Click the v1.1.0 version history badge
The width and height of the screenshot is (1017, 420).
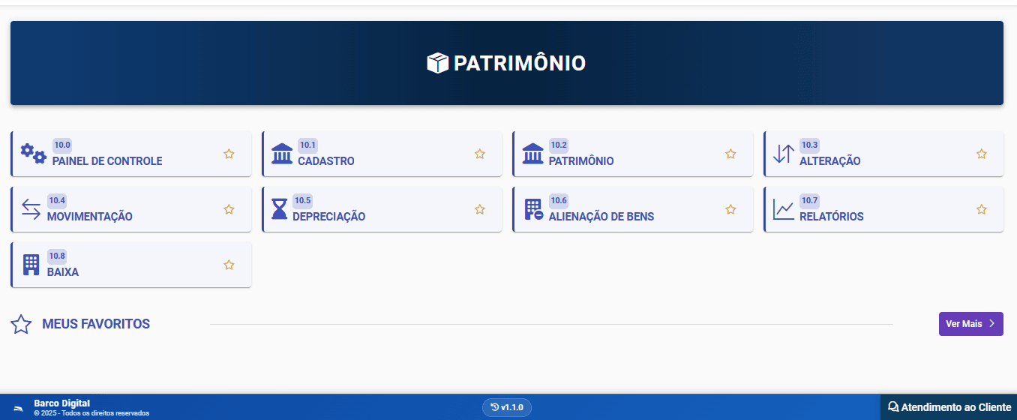click(x=507, y=407)
